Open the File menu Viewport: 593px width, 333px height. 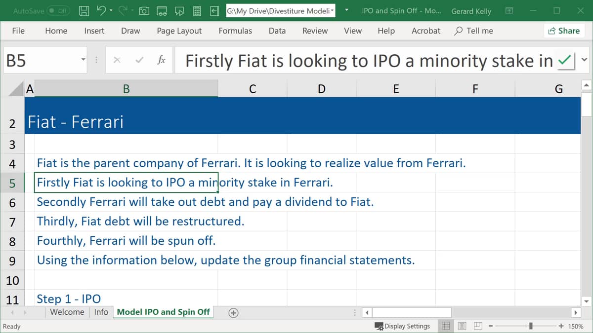pyautogui.click(x=18, y=31)
